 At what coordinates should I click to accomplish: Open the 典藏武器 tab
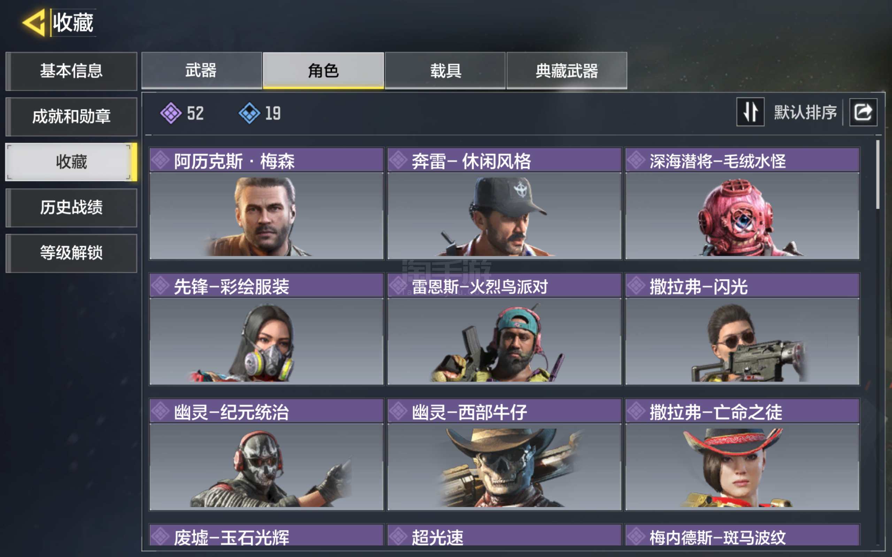pyautogui.click(x=567, y=70)
